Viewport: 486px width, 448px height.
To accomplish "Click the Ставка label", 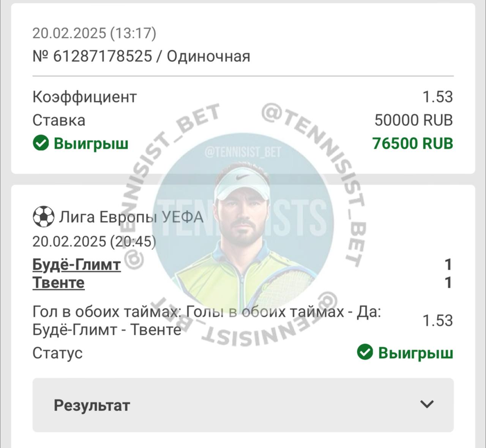I will point(59,120).
